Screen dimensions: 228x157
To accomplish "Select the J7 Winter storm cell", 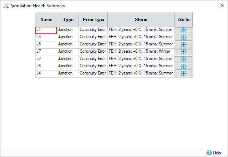I will click(141, 52).
